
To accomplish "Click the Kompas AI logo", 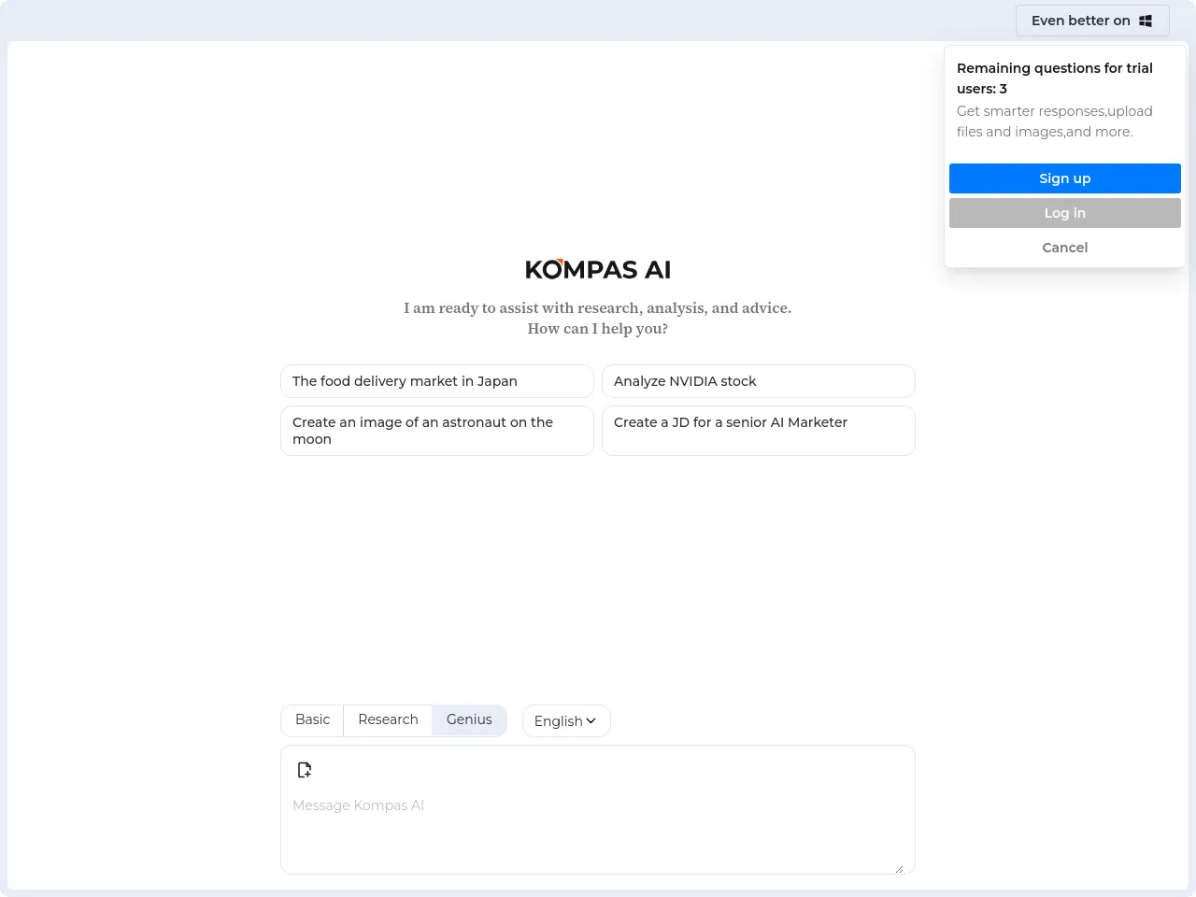I will [x=598, y=270].
